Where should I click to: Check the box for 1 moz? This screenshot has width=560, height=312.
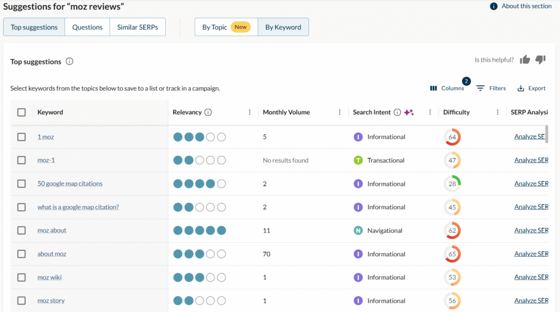21,137
